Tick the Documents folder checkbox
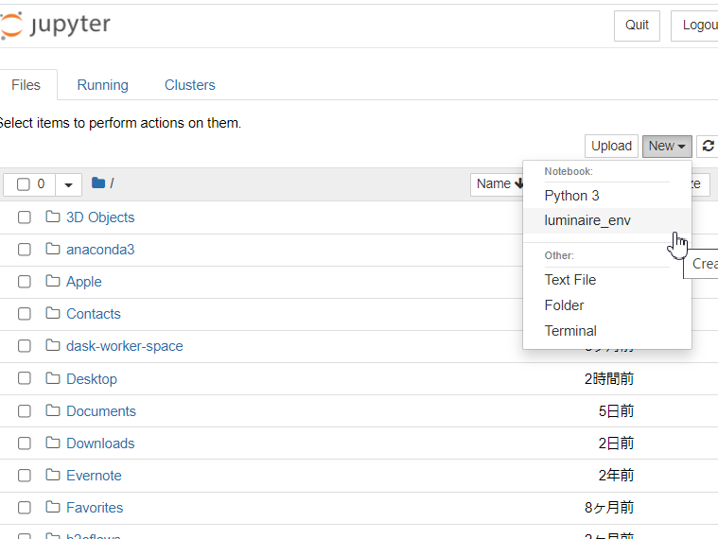This screenshot has height=539, width=718. click(x=25, y=411)
